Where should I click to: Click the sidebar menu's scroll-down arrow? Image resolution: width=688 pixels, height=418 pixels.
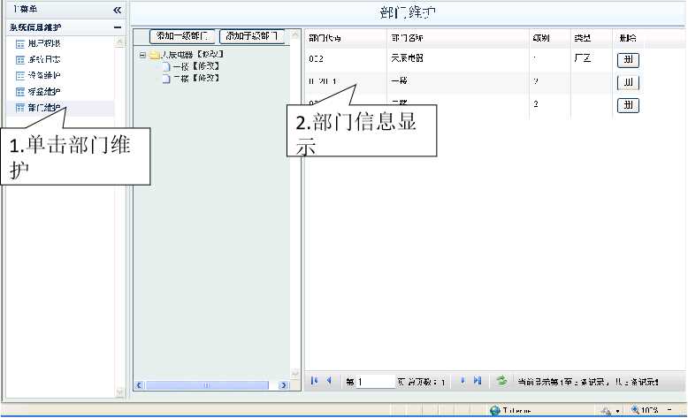coord(119,391)
